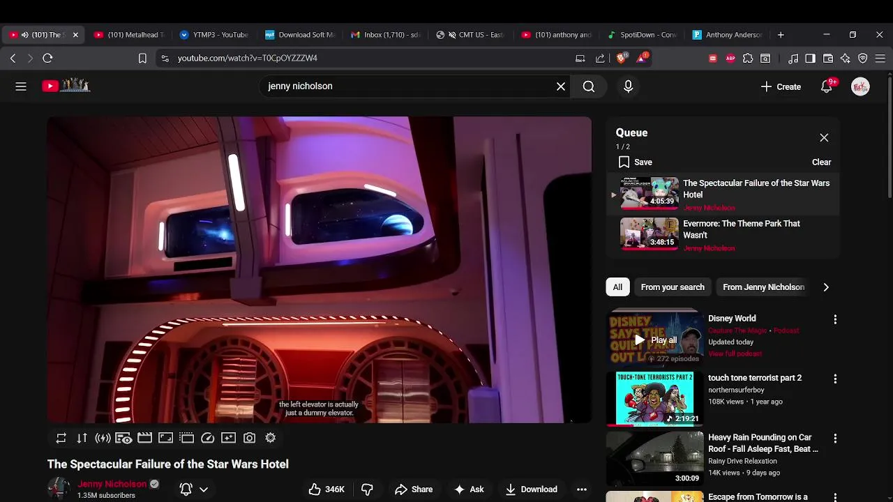Open View full podcast link
This screenshot has height=502, width=893.
[x=735, y=353]
